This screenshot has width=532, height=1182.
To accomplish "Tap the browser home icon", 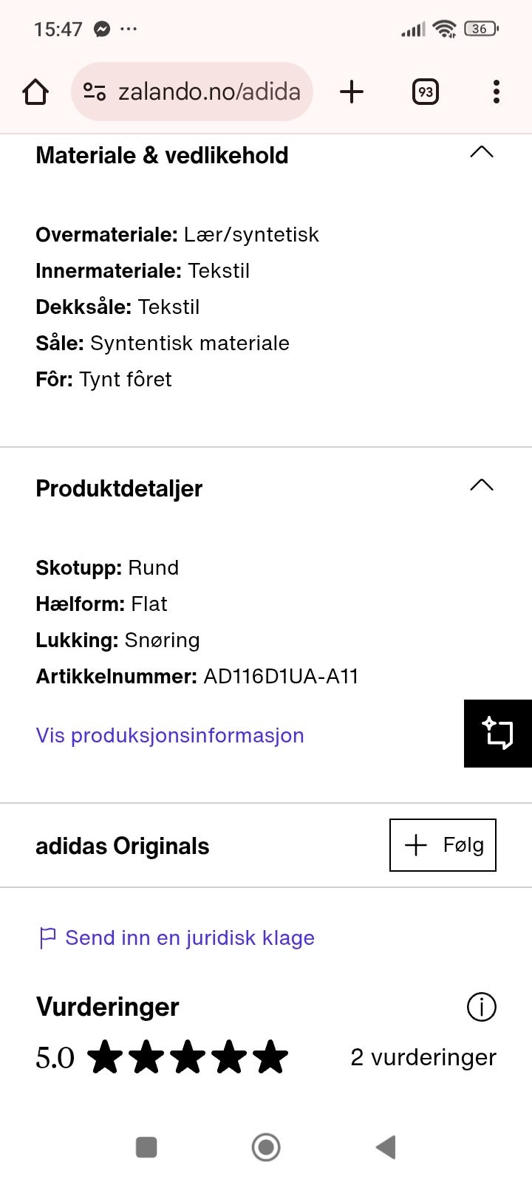I will 35,92.
